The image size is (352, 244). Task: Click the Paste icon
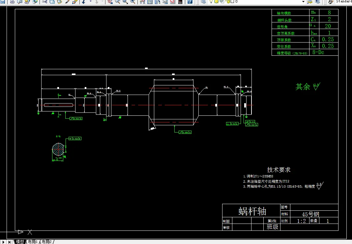tap(59, 2)
